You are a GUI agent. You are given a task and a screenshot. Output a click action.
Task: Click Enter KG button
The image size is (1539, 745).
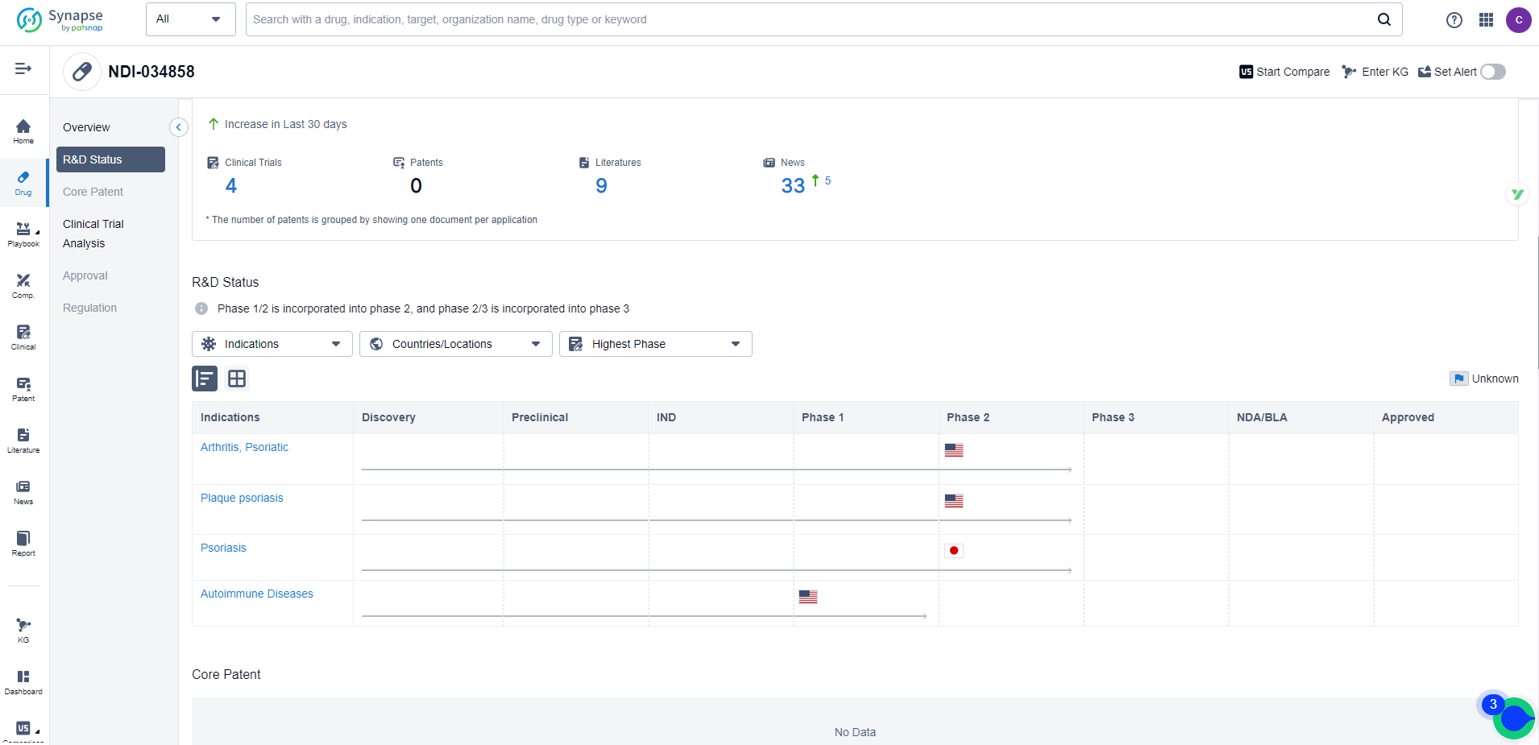click(x=1375, y=72)
